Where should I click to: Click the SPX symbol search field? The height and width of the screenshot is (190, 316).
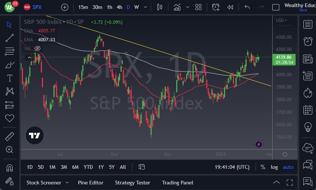(x=37, y=7)
